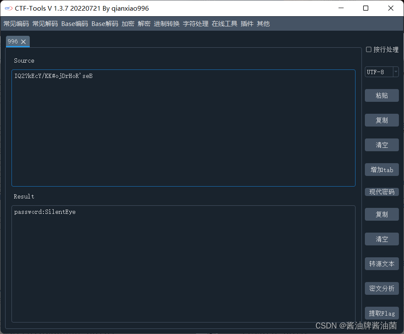This screenshot has height=334, width=404.
Task: Click the Result 清空 clear button
Action: [x=382, y=239]
